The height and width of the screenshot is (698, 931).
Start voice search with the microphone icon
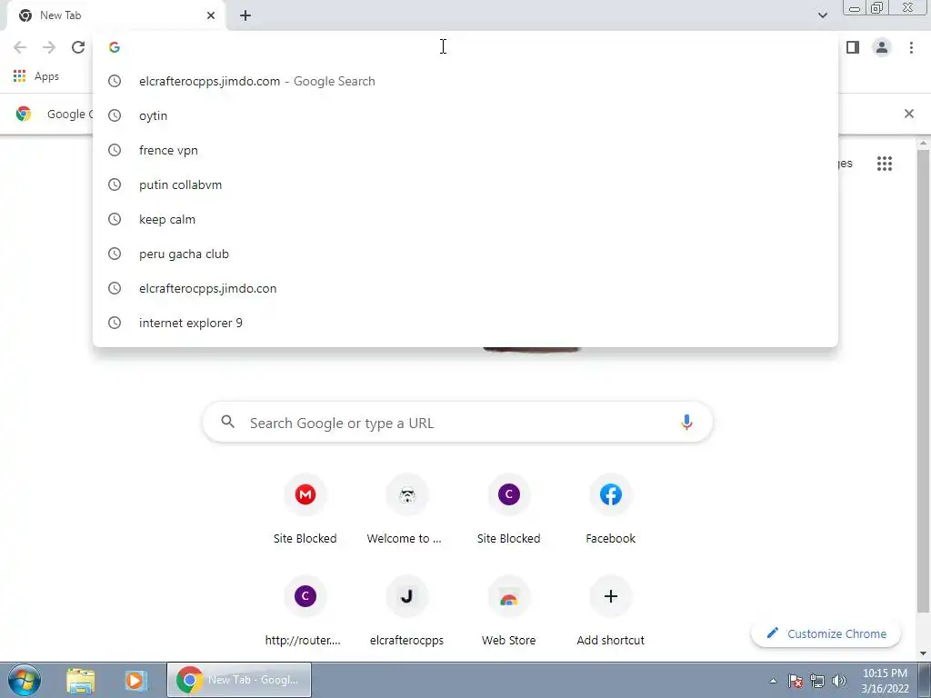point(686,423)
